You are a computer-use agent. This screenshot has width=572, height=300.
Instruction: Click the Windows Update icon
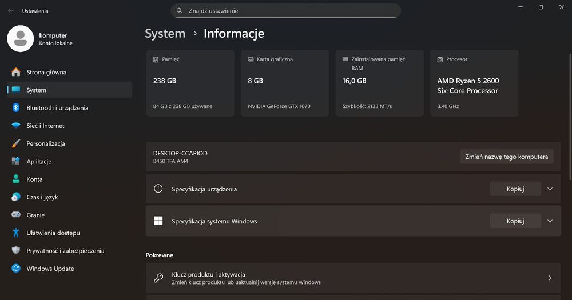16,269
